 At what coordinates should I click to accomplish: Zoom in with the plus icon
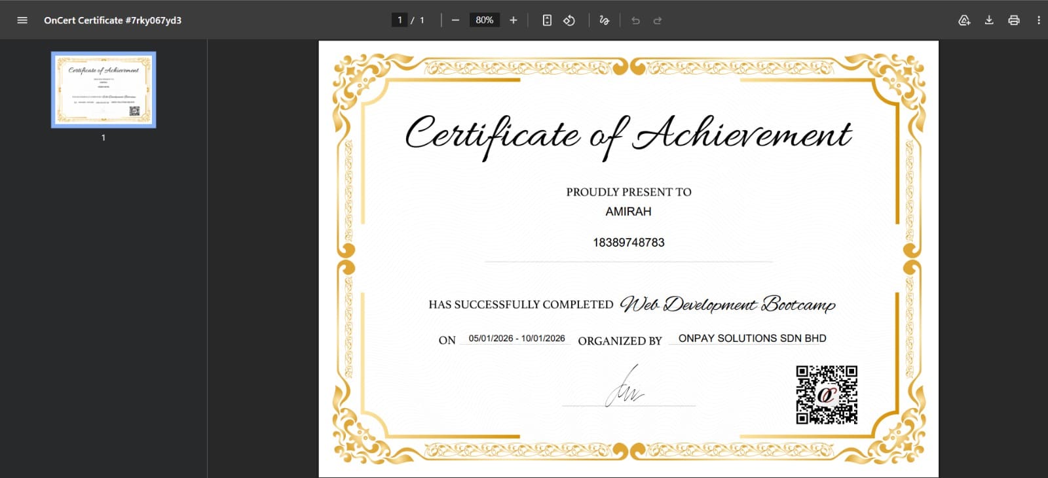[514, 20]
